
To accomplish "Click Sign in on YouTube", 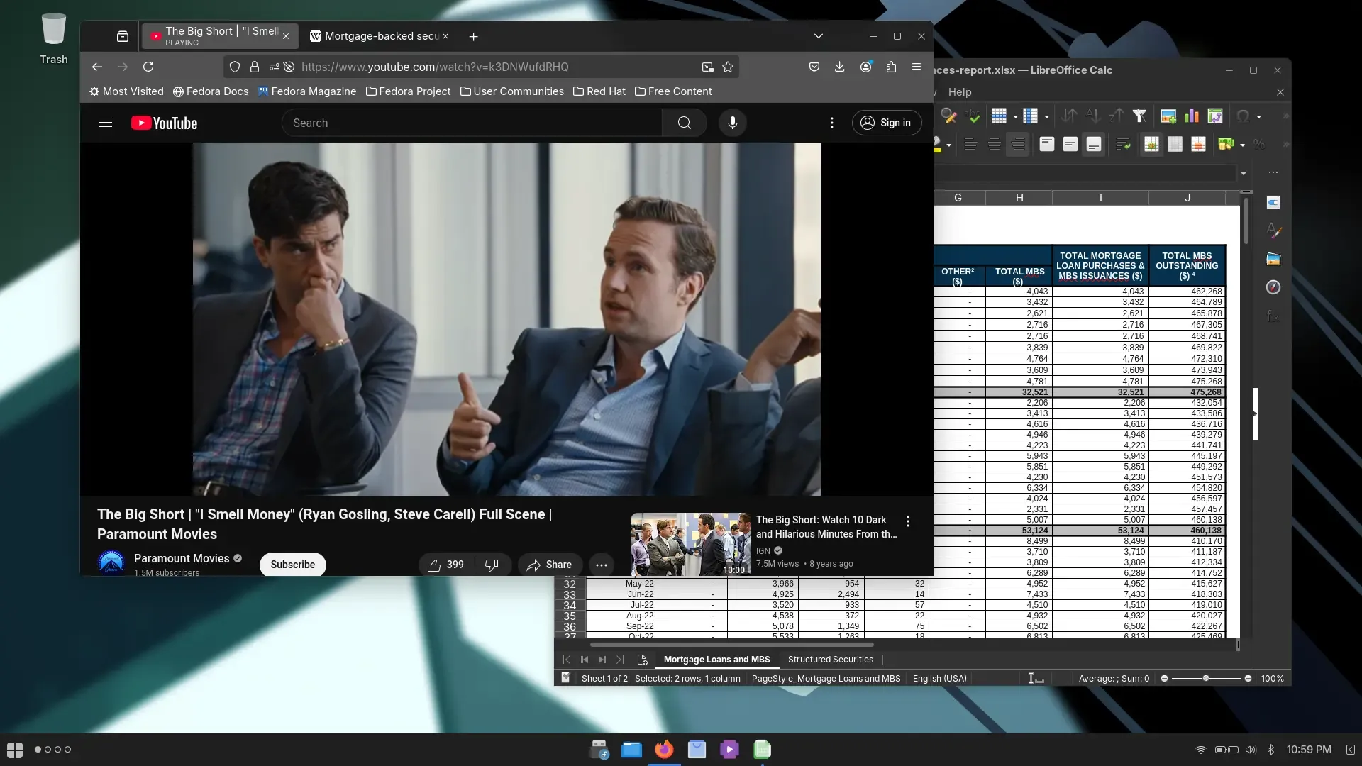I will 886,123.
